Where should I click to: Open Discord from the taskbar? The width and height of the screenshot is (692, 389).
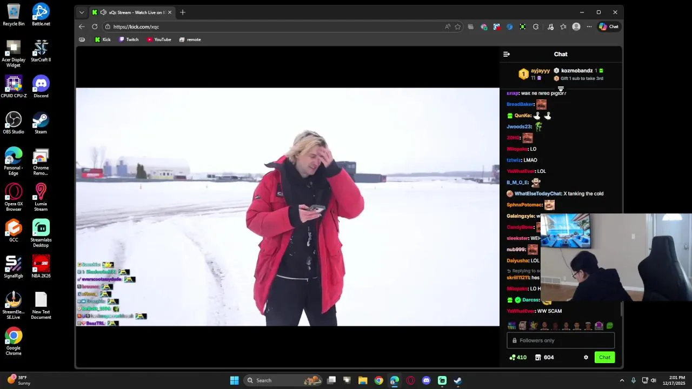(x=426, y=380)
